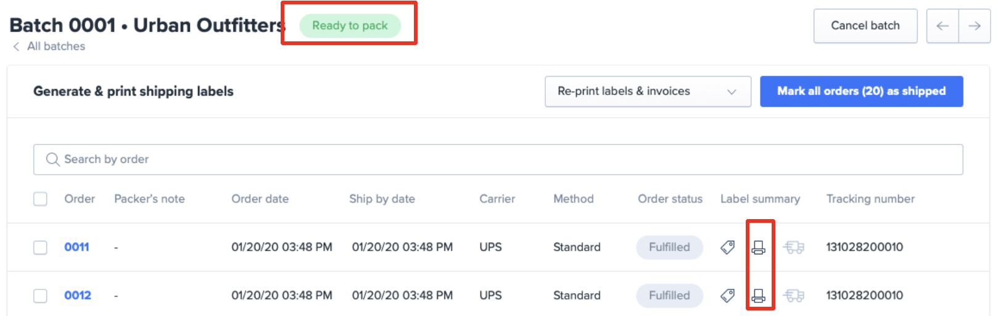Click the Search by order field
The width and height of the screenshot is (998, 316).
(498, 159)
